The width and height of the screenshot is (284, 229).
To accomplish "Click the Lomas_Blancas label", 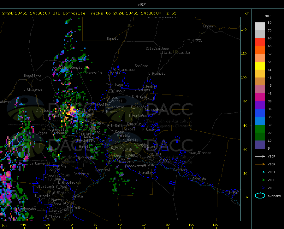I will point(199,153).
